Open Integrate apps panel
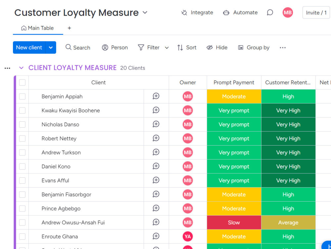The height and width of the screenshot is (249, 331). coord(197,13)
